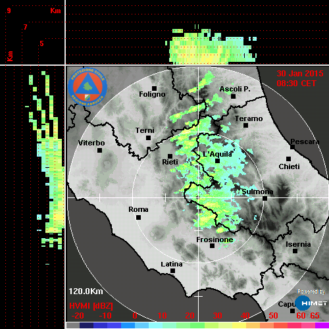Click the Viterbo map label
This screenshot has height=329, width=329.
tap(91, 143)
